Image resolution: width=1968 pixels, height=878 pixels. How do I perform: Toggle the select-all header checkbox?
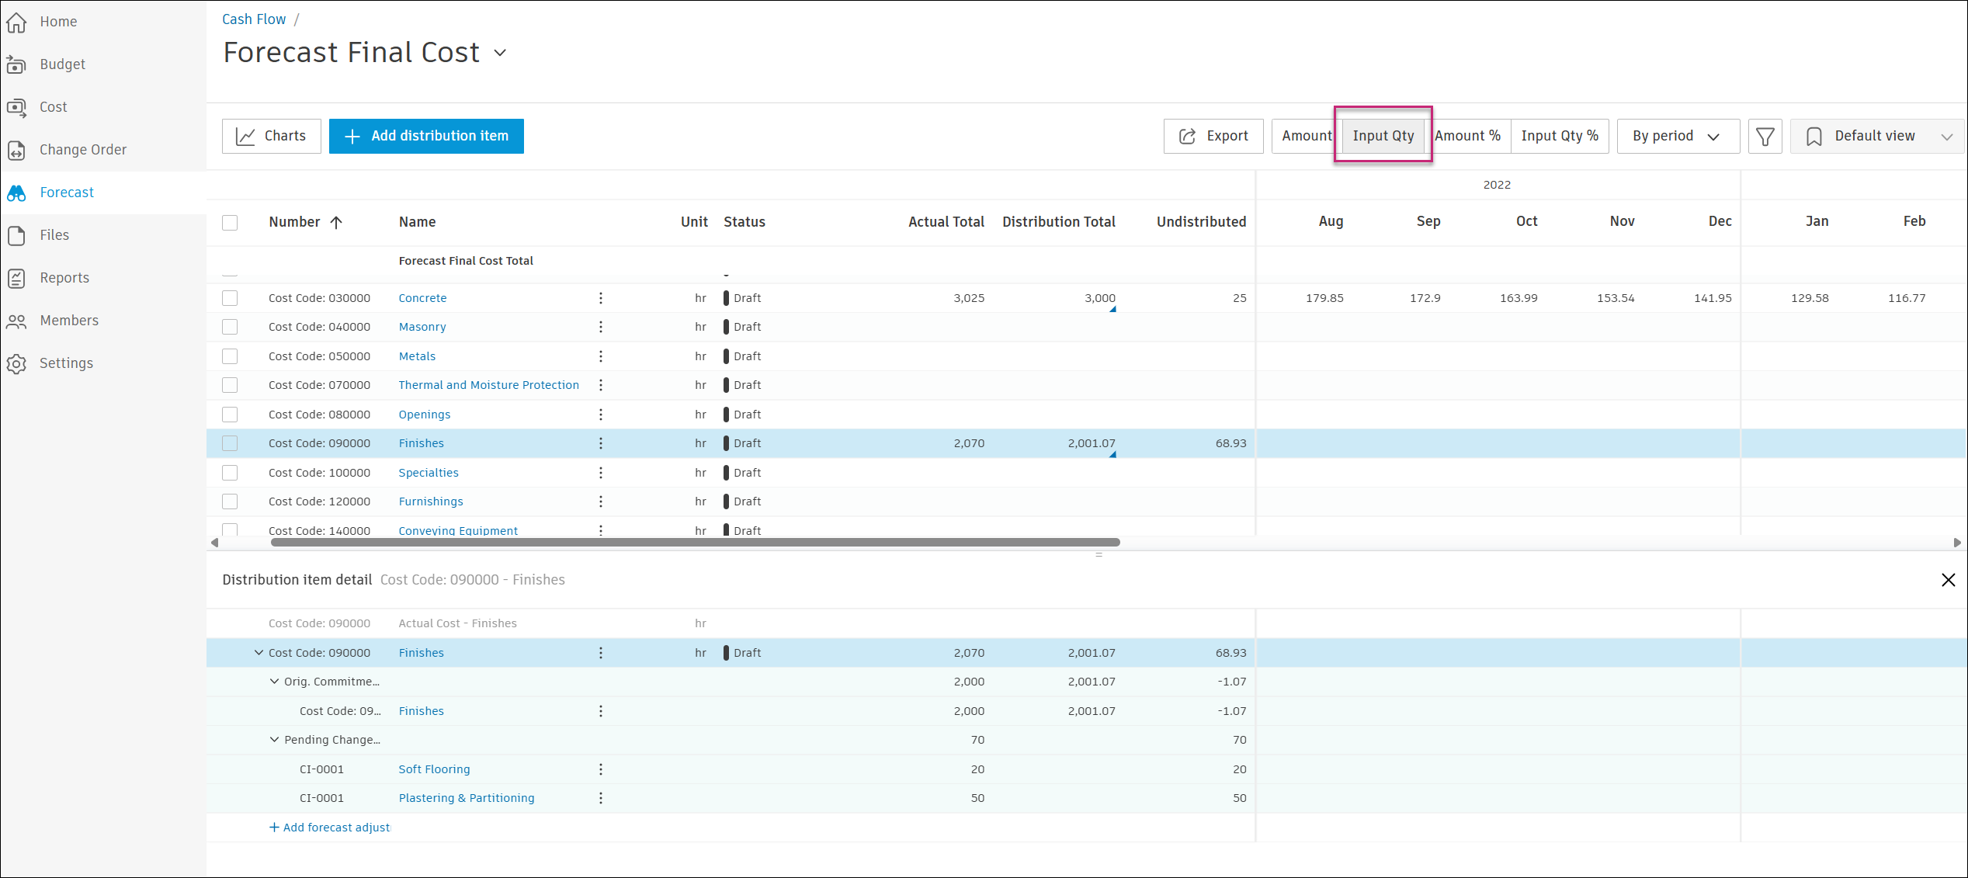pyautogui.click(x=230, y=223)
